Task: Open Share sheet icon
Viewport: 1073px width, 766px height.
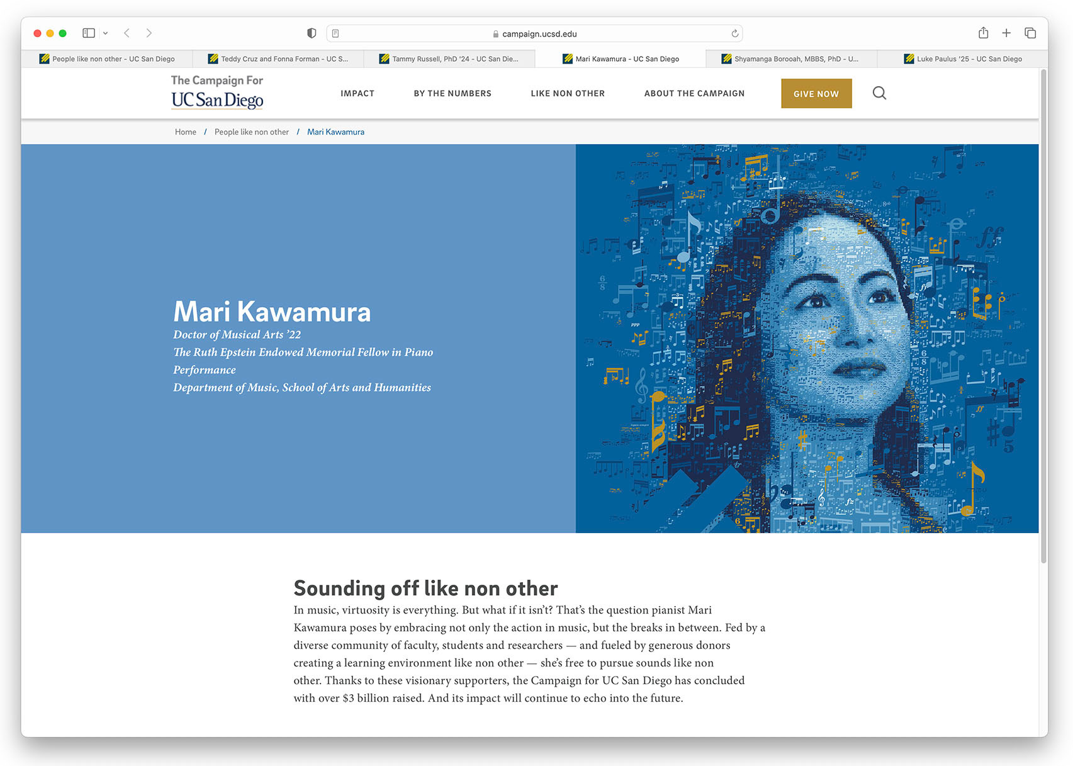Action: 983,33
